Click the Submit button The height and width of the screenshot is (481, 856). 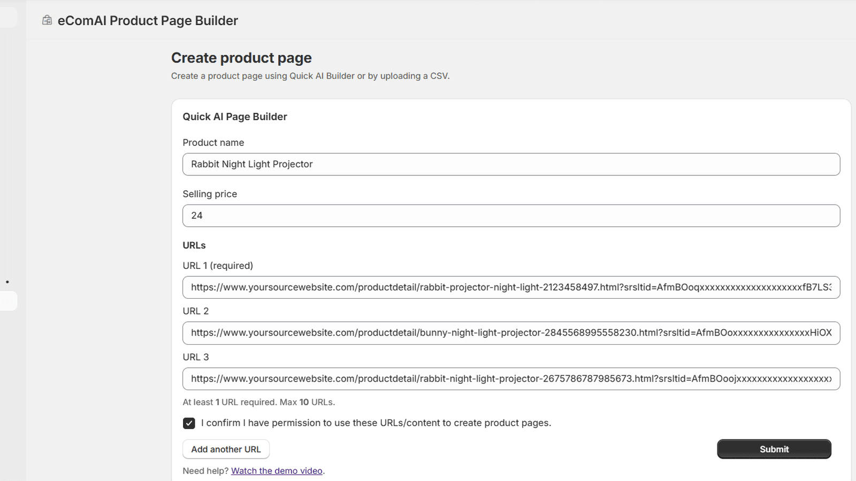coord(774,449)
